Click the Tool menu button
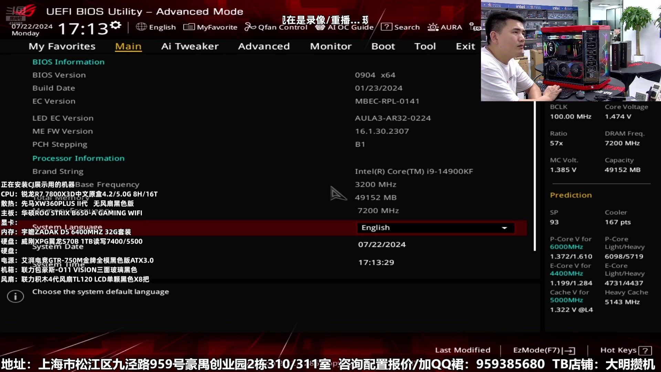This screenshot has height=372, width=661. pos(424,46)
